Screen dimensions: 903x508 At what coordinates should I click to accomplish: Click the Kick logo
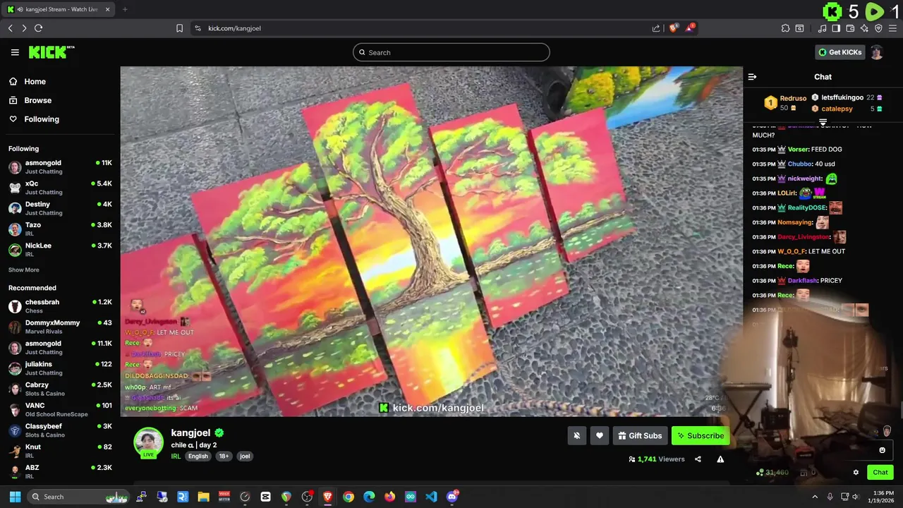[x=51, y=52]
